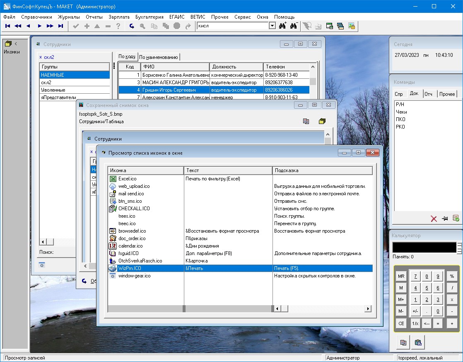Select the Уволенные group
This screenshot has width=463, height=362.
(x=53, y=90)
